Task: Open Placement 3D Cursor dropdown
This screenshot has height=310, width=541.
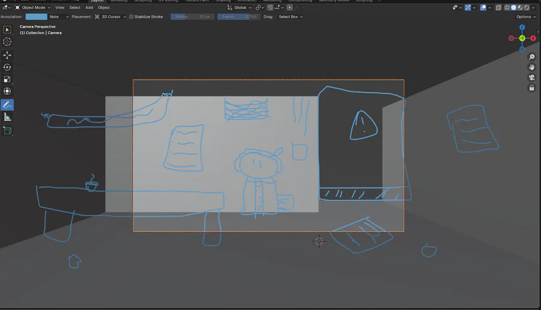Action: 111,17
